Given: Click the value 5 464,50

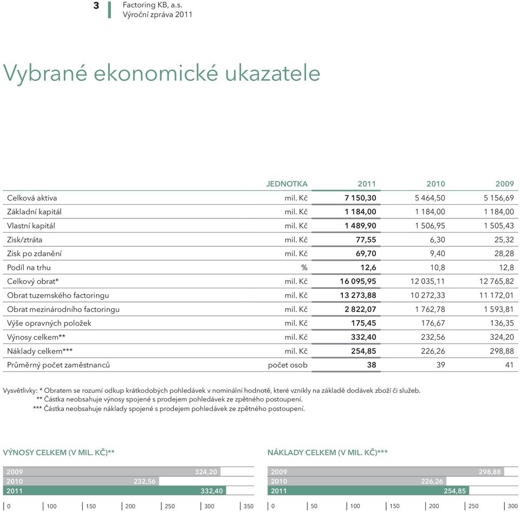Looking at the screenshot, I should click(x=430, y=198).
